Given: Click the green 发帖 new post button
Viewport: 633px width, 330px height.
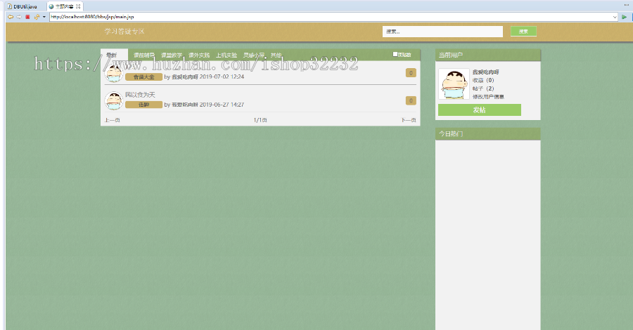Looking at the screenshot, I should tap(480, 110).
